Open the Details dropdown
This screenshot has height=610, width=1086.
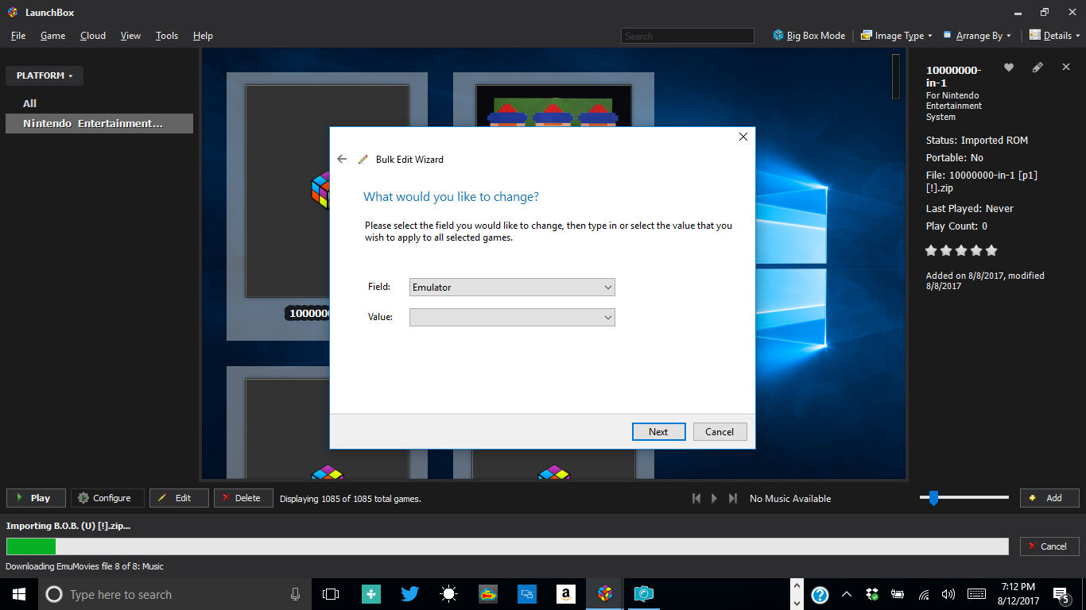pos(1055,36)
